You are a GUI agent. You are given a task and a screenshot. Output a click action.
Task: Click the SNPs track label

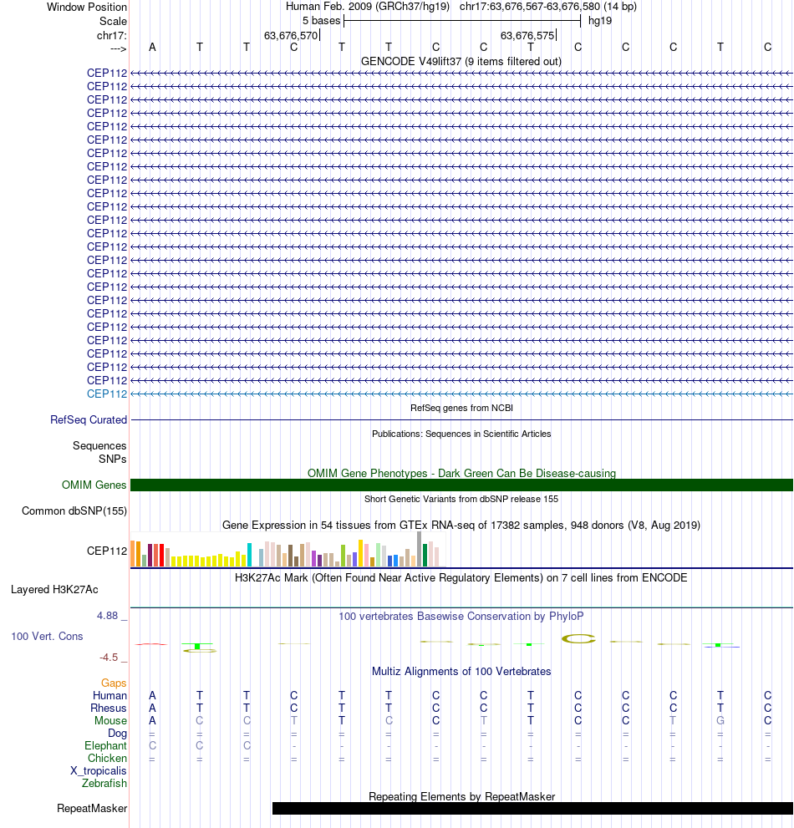click(x=113, y=459)
